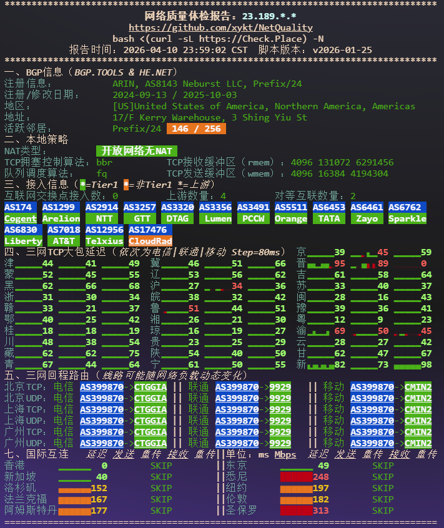The width and height of the screenshot is (444, 528).
Task: Click the orange 146 / 256 neighbors badge
Action: point(187,129)
